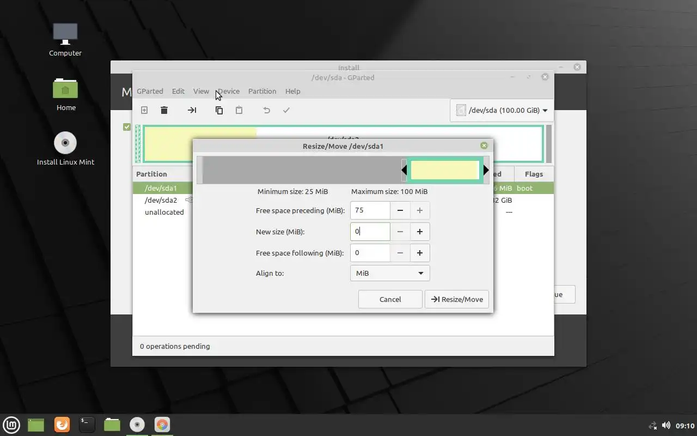Click the left resize handle arrow
Screen dimensions: 697x436
click(x=404, y=170)
